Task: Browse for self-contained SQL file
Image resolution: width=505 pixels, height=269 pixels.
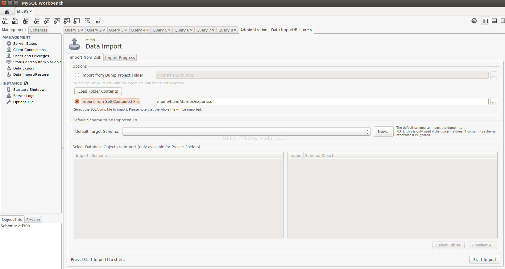Action: coord(494,102)
